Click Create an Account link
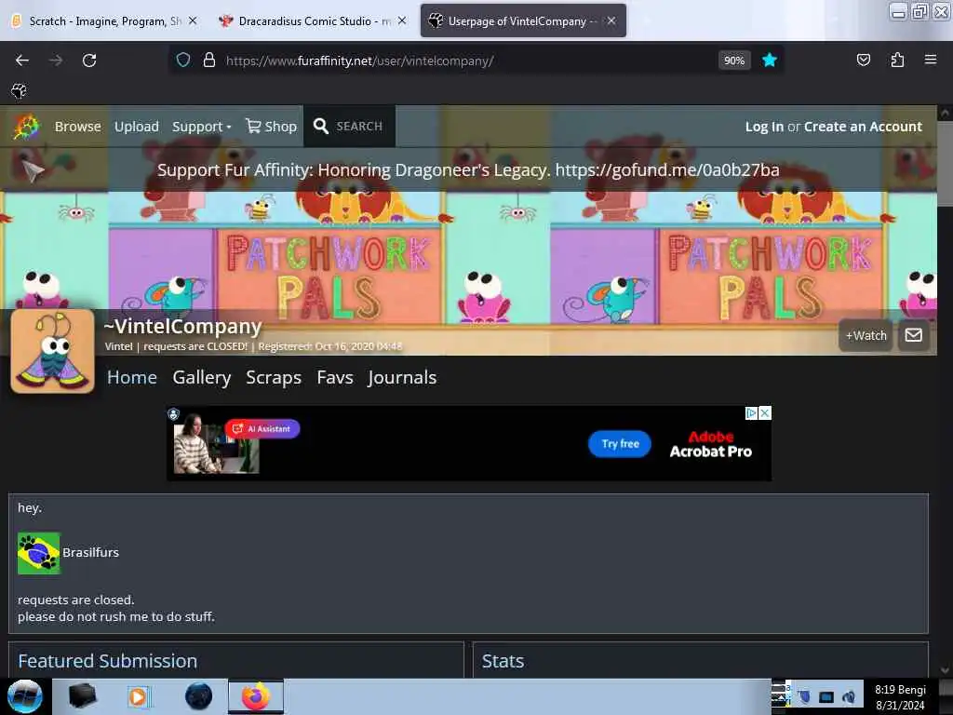This screenshot has width=953, height=715. click(863, 127)
